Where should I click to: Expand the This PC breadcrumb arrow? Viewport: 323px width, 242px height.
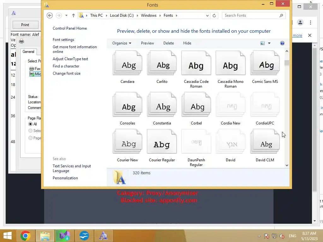(x=107, y=15)
